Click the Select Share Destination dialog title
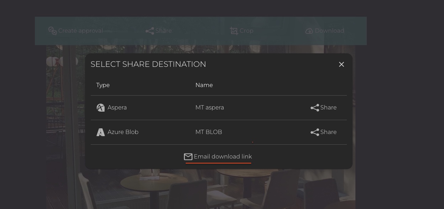 click(x=148, y=64)
